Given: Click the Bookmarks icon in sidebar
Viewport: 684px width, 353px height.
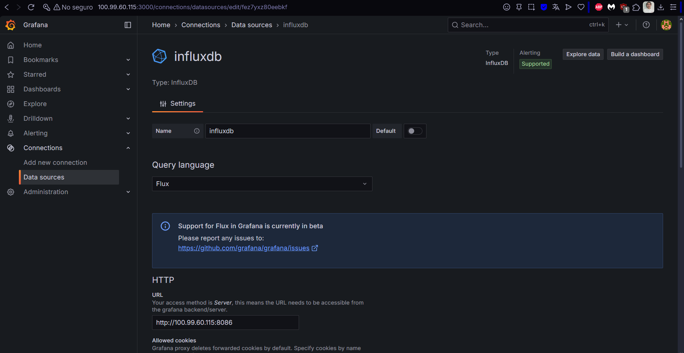Looking at the screenshot, I should [x=11, y=60].
